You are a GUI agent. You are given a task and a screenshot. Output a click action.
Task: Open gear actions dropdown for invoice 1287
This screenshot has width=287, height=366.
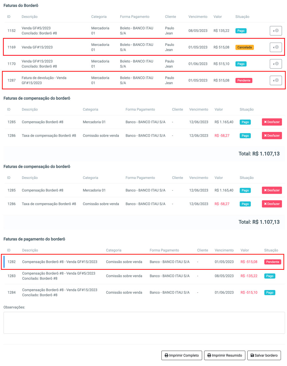(x=276, y=80)
